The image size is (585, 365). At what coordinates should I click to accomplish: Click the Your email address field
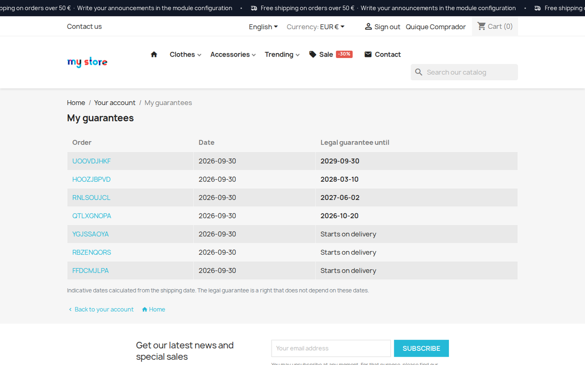(331, 348)
